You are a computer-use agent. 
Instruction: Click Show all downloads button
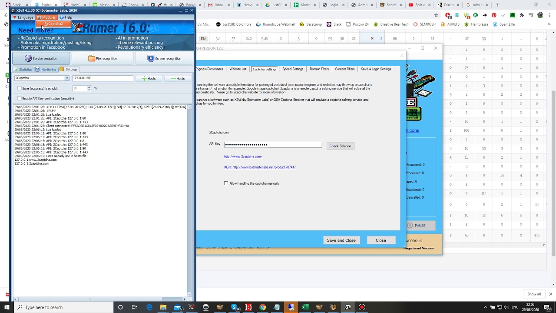pyautogui.click(x=534, y=294)
